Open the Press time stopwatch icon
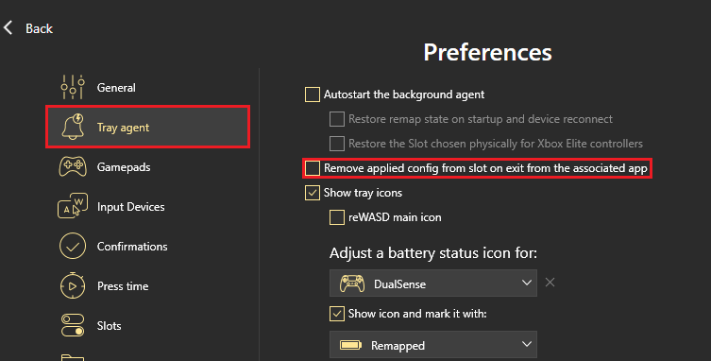The height and width of the screenshot is (361, 711). click(x=73, y=285)
